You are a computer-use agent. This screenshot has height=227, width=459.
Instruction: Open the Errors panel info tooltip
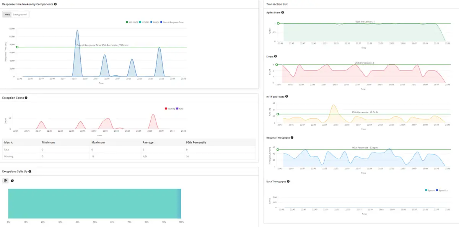point(276,56)
